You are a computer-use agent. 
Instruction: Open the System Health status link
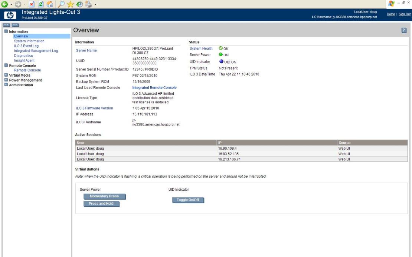201,49
